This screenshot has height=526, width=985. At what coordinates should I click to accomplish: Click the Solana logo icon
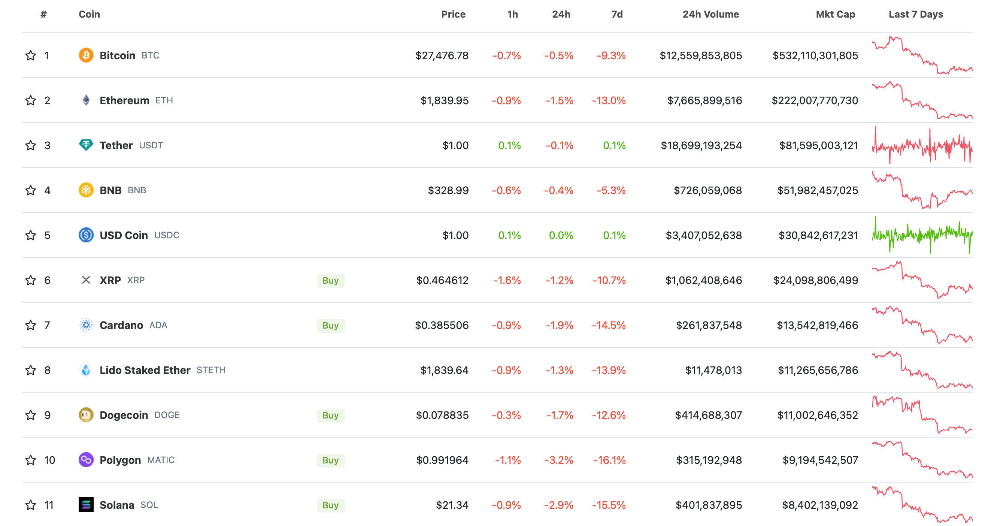click(86, 505)
